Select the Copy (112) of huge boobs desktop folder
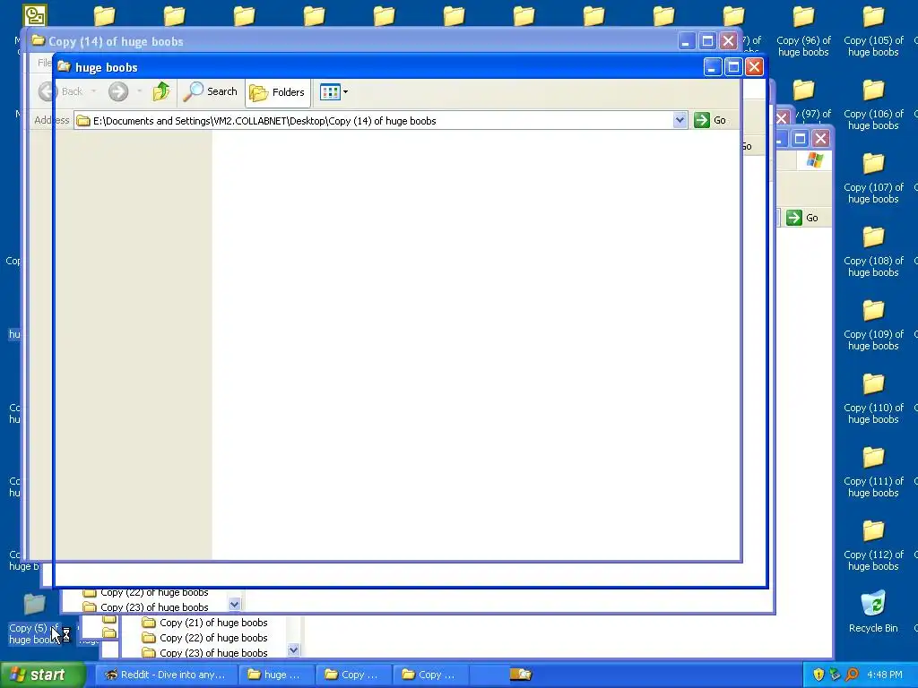Screen dimensions: 918x688 (x=873, y=546)
